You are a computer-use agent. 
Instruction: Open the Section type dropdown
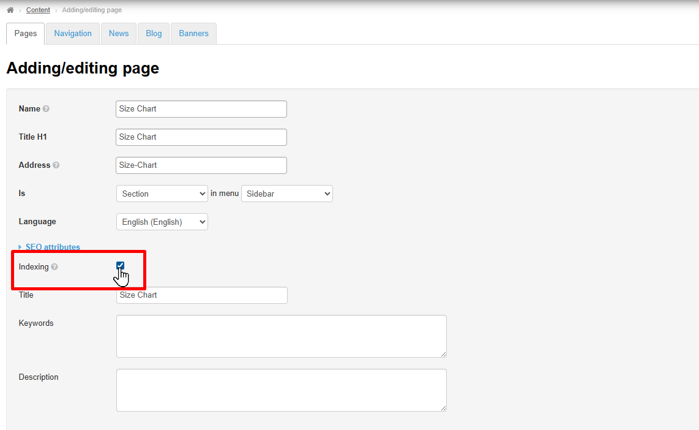162,194
